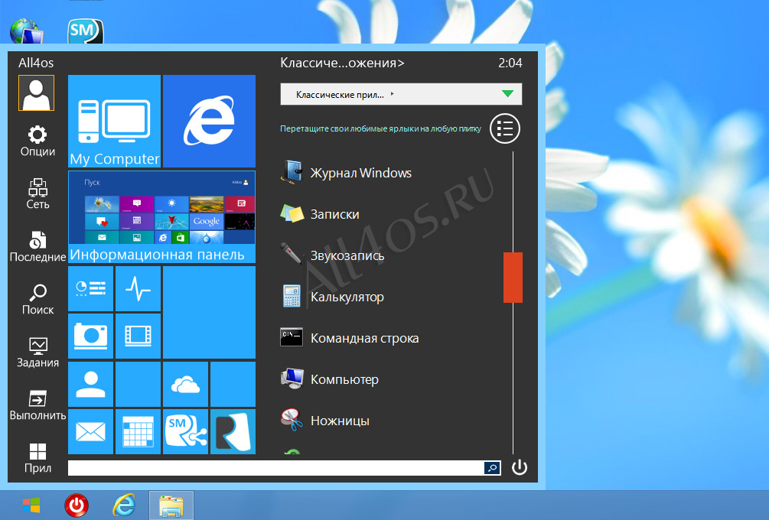This screenshot has height=520, width=769.
Task: Click the power button in menu
Action: tap(520, 467)
